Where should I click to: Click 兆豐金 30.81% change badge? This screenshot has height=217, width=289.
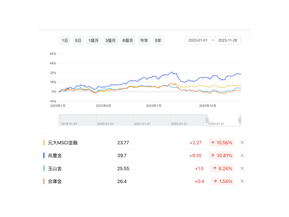coord(221,156)
